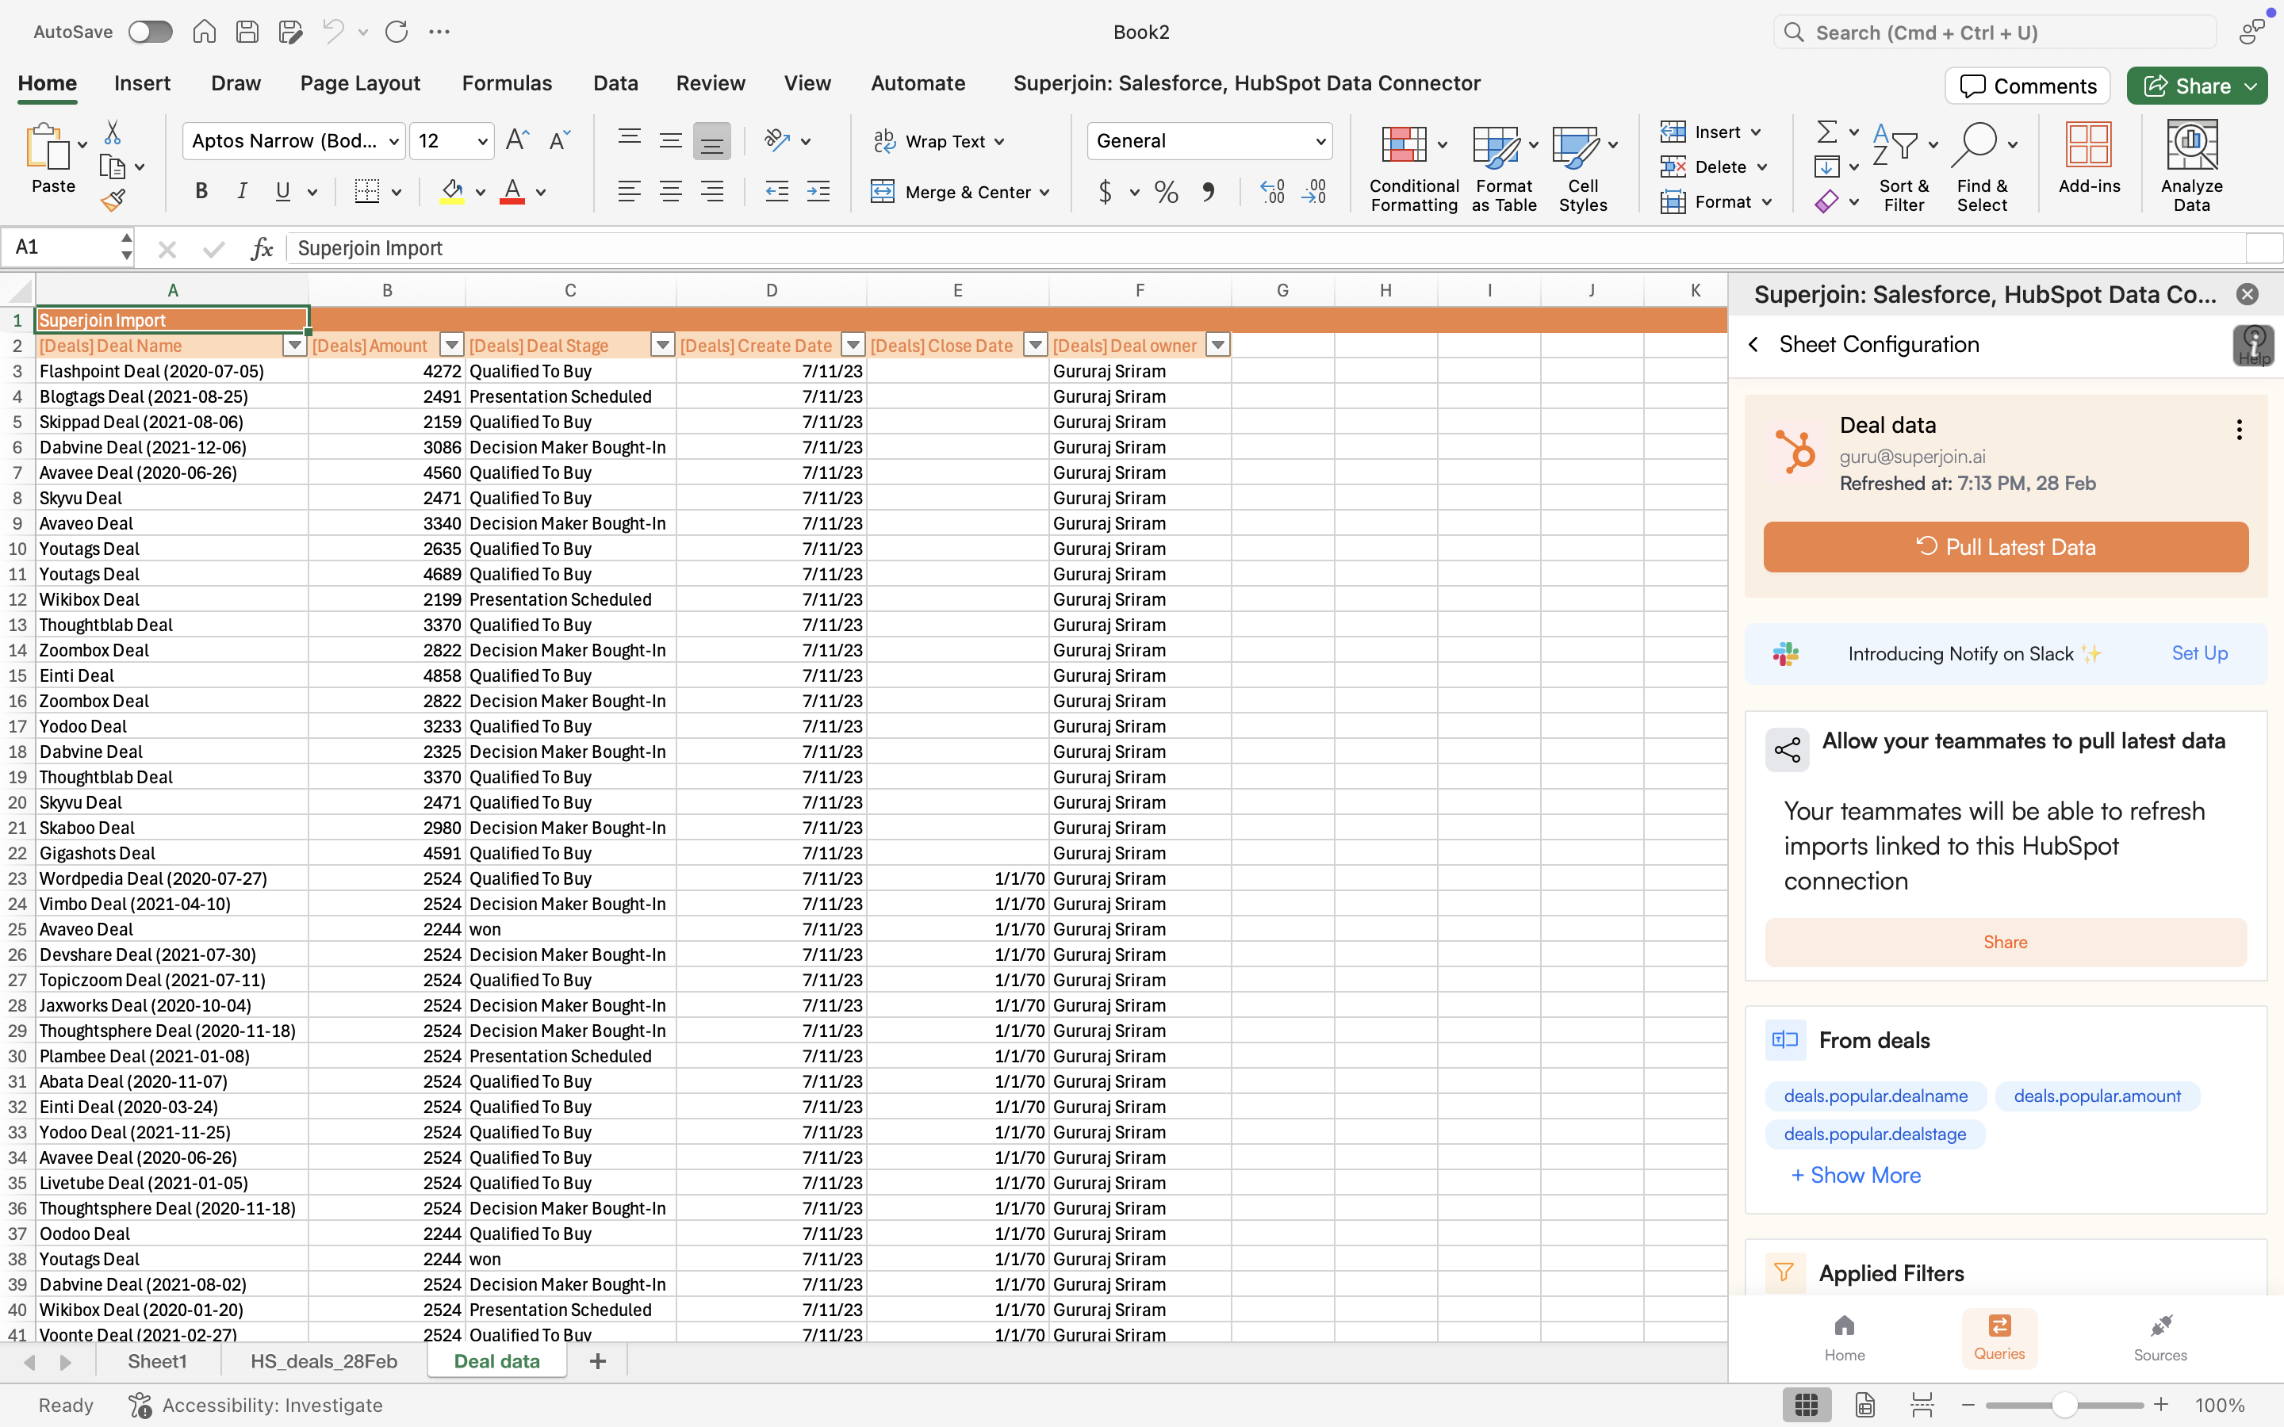Expand the General number format dropdown
The image size is (2284, 1427).
[1320, 142]
